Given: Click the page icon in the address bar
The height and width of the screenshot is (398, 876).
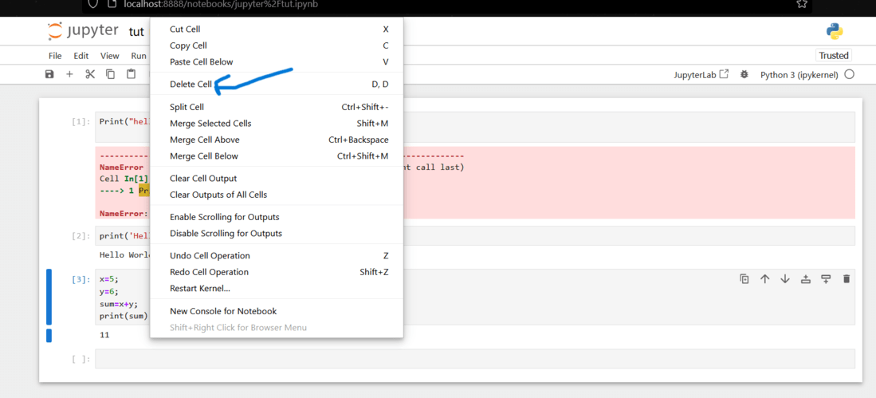Looking at the screenshot, I should coord(112,4).
